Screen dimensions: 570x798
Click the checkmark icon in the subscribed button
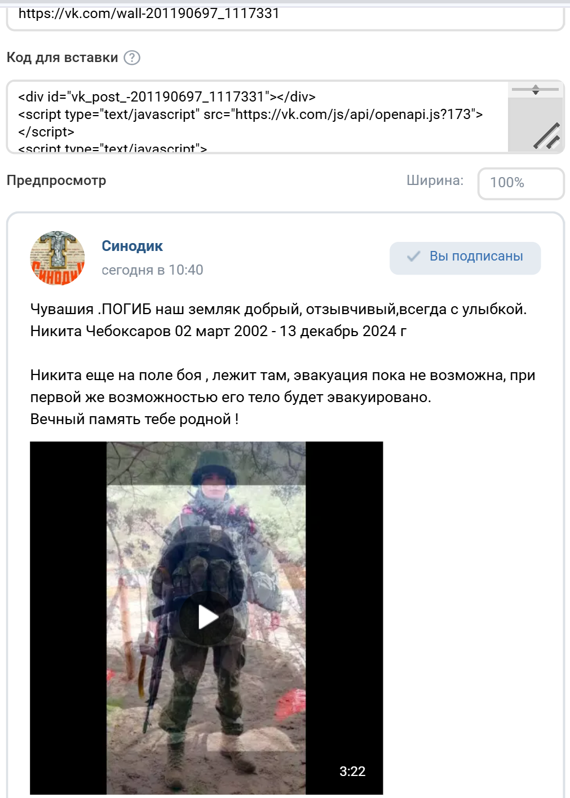pos(414,257)
